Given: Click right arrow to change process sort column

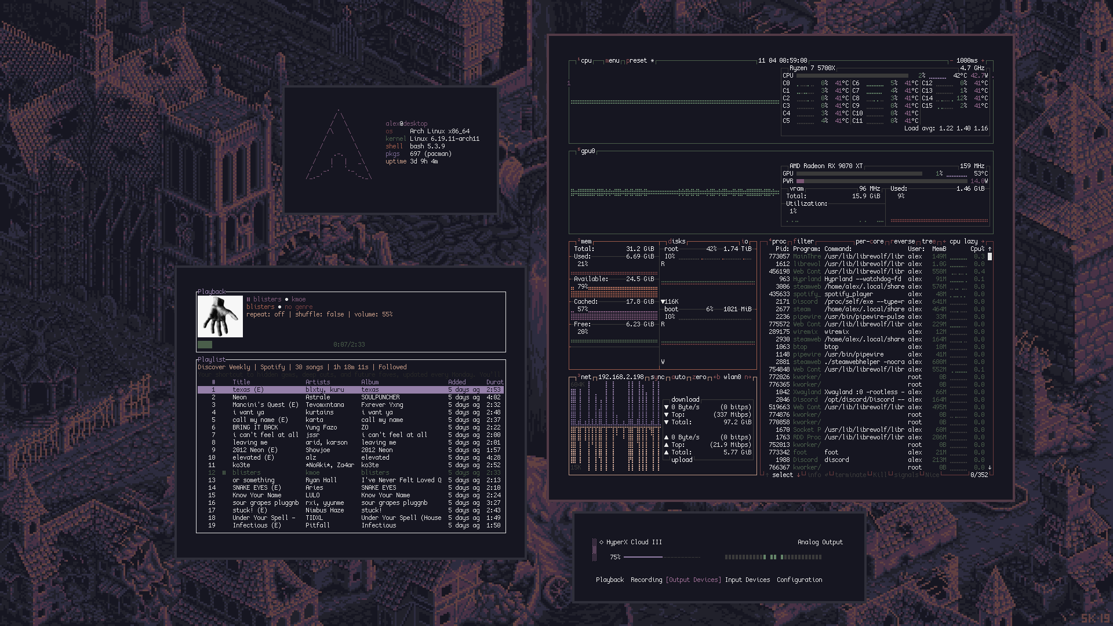Looking at the screenshot, I should tap(983, 241).
